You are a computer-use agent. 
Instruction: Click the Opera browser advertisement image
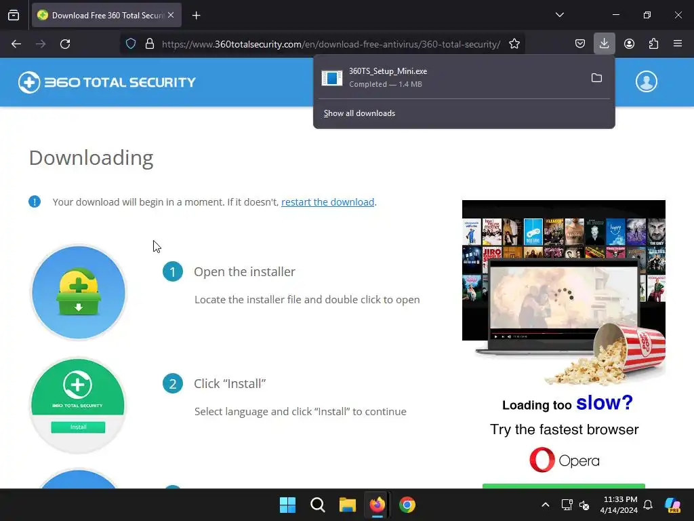[563, 343]
